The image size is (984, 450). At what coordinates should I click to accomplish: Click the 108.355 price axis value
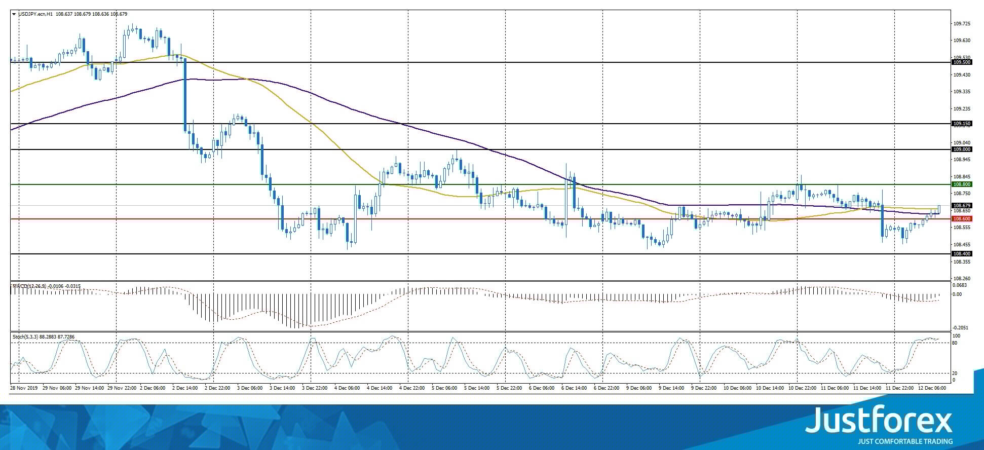tap(962, 262)
